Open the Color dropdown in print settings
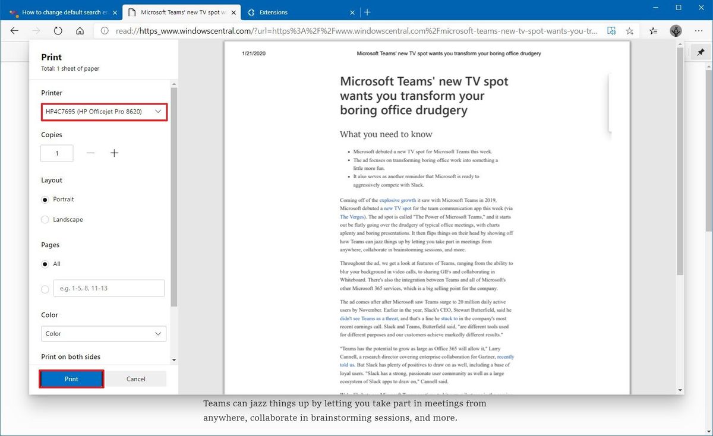 pos(103,333)
